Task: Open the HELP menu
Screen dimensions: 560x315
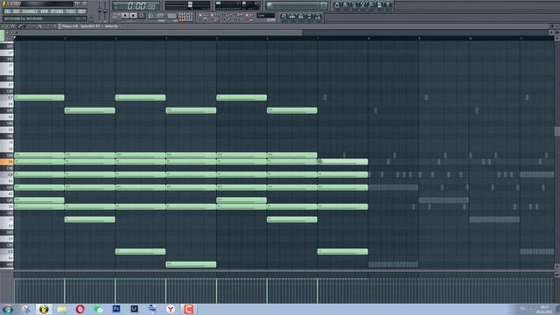Action: point(81,11)
